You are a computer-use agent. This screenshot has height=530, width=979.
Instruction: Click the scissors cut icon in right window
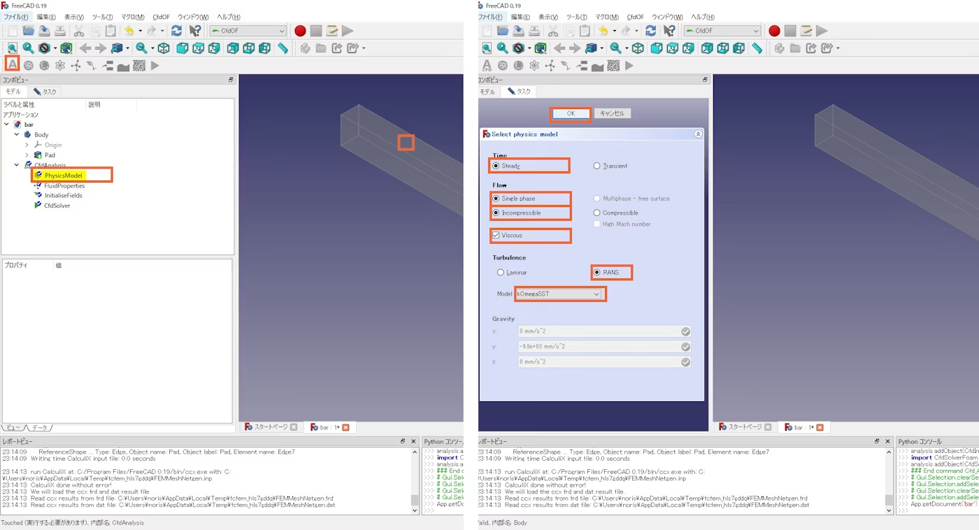click(x=552, y=31)
